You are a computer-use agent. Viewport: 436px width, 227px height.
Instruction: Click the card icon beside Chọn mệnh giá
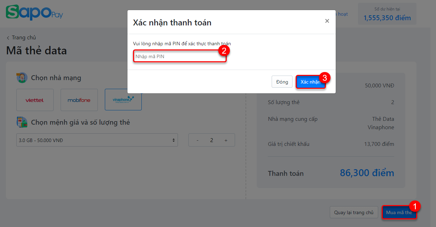22,122
